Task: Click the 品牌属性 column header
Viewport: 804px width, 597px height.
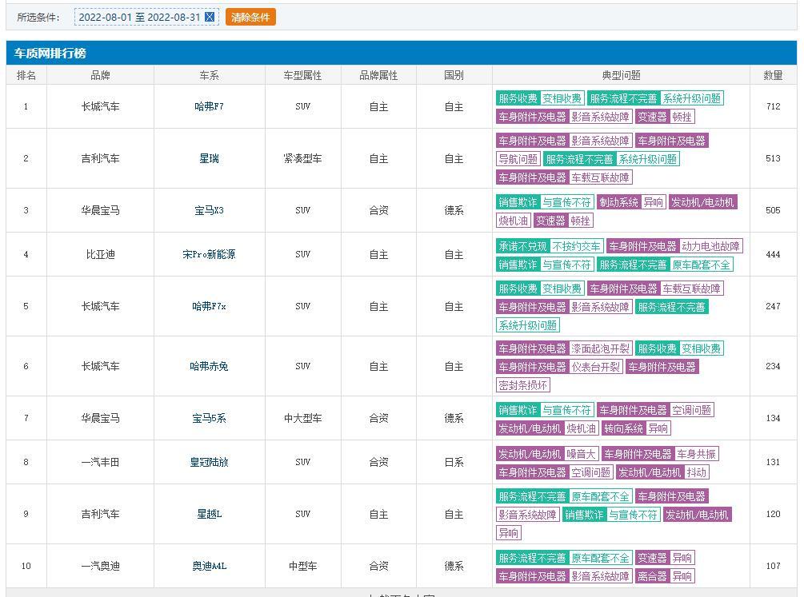Action: (378, 75)
